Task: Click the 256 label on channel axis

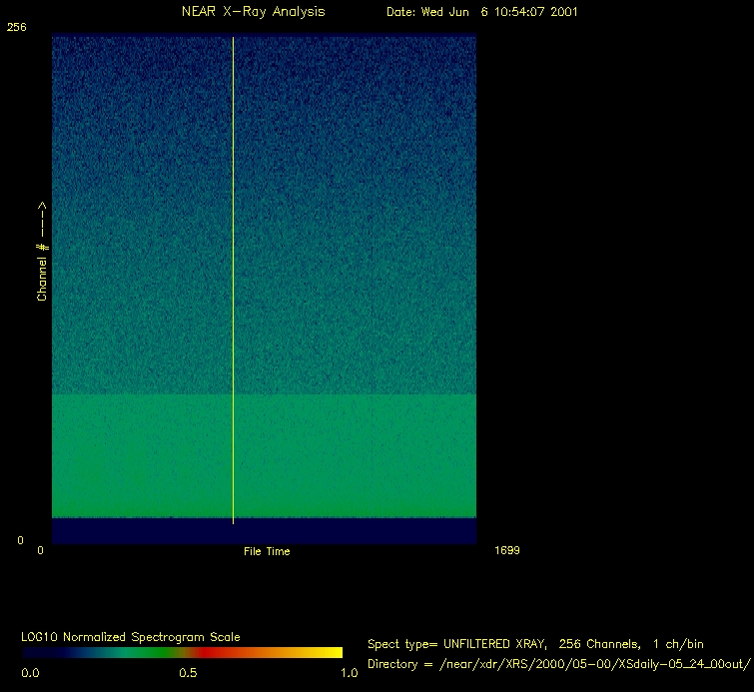Action: [x=16, y=28]
